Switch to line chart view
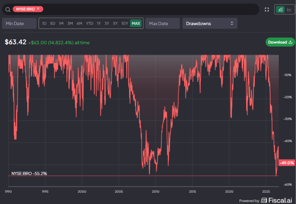The height and width of the screenshot is (204, 296). click(x=289, y=10)
